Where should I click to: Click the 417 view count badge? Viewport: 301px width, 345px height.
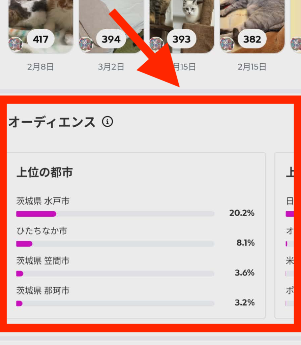40,39
